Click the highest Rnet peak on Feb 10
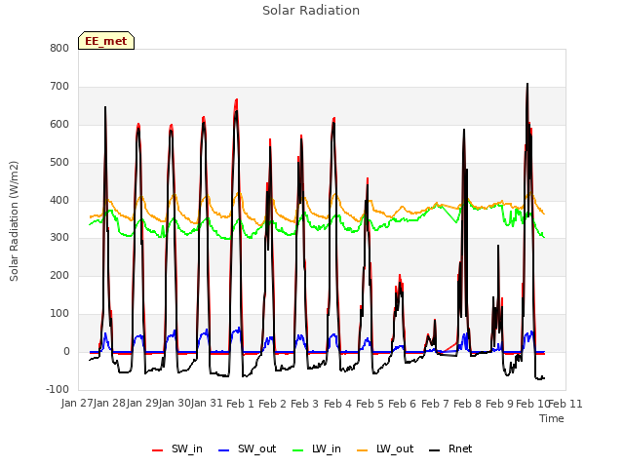 pyautogui.click(x=527, y=84)
